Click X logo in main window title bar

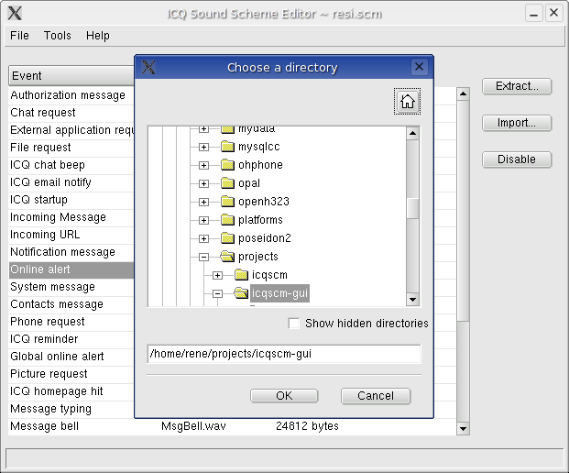(x=15, y=14)
